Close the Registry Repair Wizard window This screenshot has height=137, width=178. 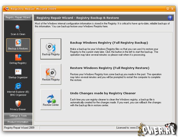coord(172,9)
